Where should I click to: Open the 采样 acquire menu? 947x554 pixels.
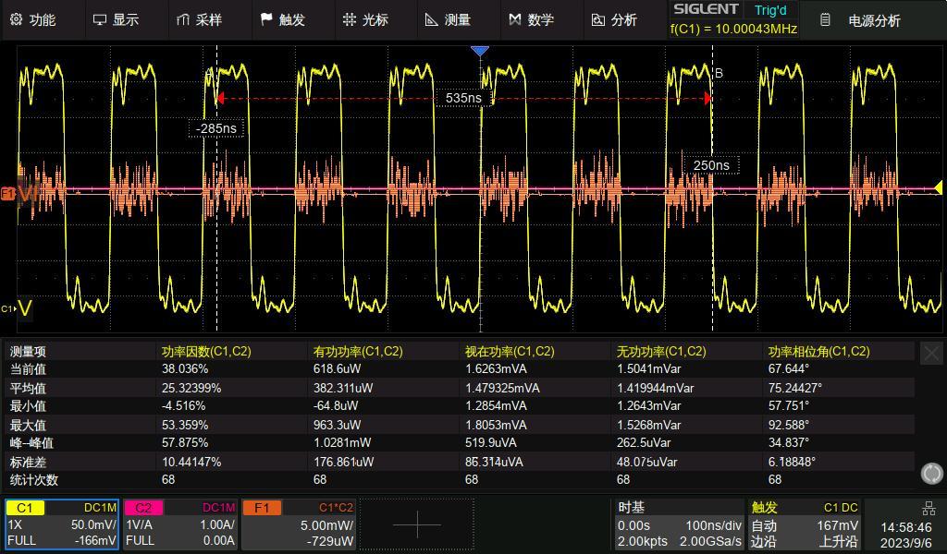pos(200,20)
